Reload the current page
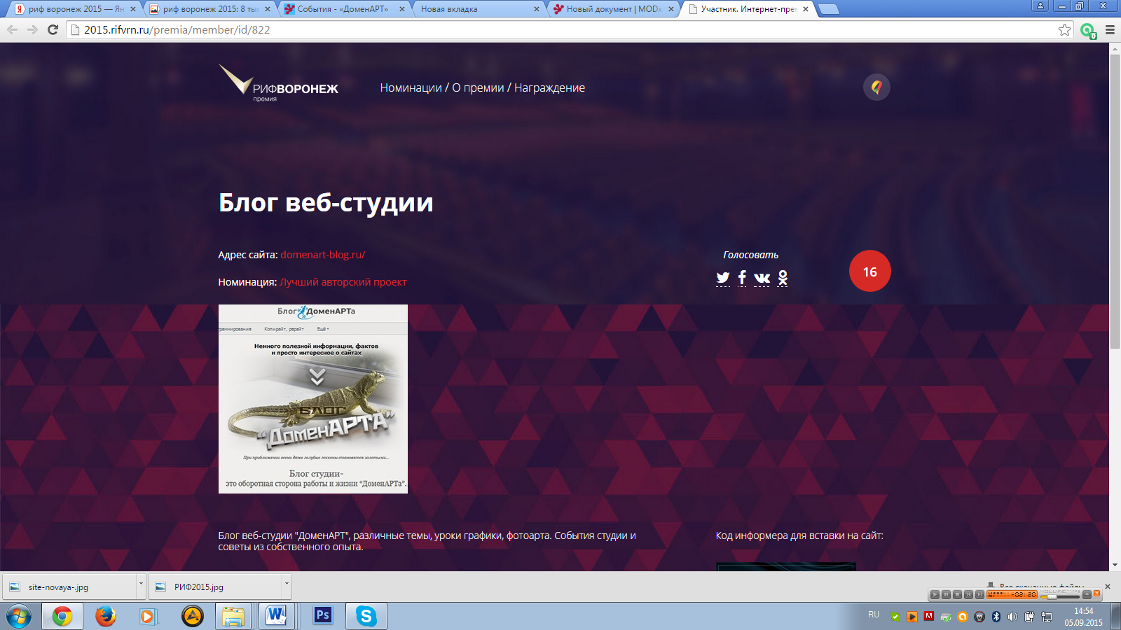Viewport: 1121px width, 630px height. 53,29
